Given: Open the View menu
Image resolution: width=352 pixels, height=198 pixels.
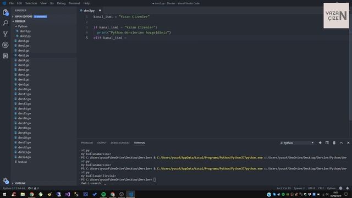Looking at the screenshot, I should tap(43, 3).
